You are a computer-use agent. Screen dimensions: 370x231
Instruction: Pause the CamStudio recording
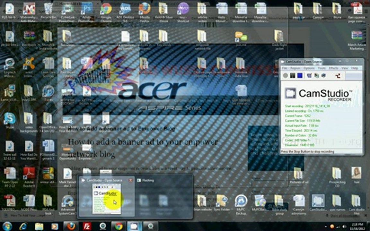pos(293,75)
